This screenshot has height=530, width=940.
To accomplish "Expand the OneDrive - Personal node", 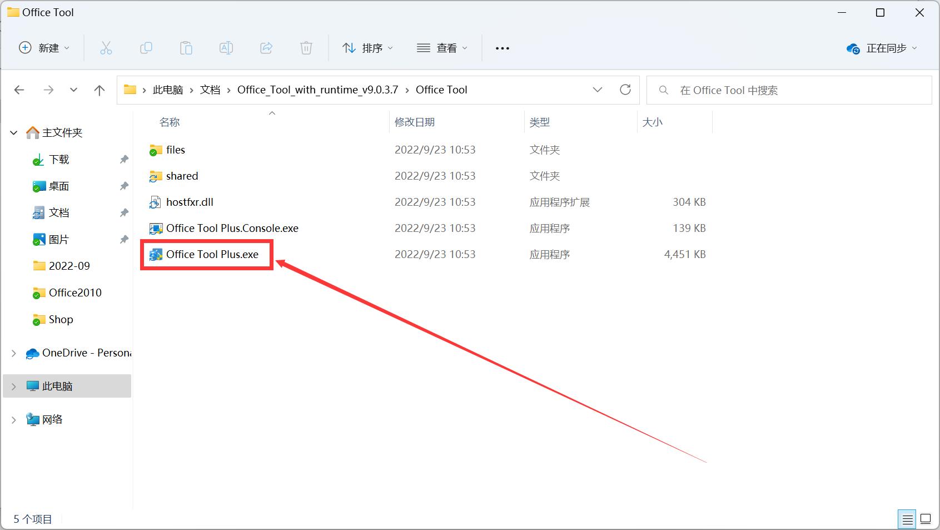I will tap(14, 353).
